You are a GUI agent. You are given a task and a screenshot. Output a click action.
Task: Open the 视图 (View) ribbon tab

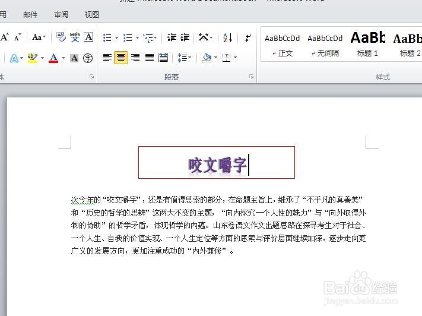coord(92,14)
